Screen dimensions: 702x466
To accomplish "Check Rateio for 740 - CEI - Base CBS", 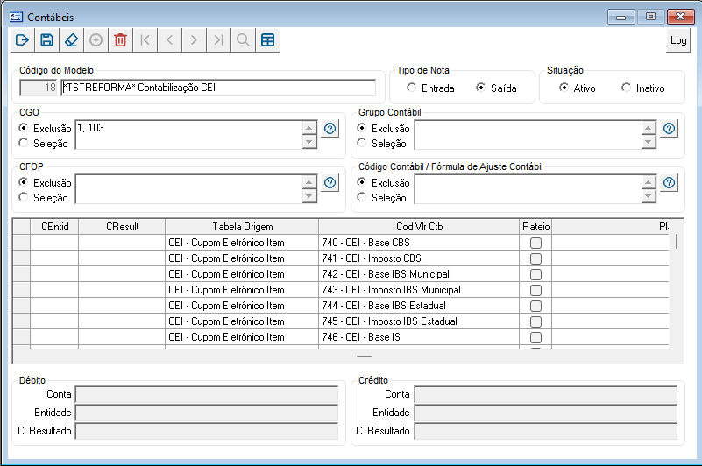I will pyautogui.click(x=535, y=243).
